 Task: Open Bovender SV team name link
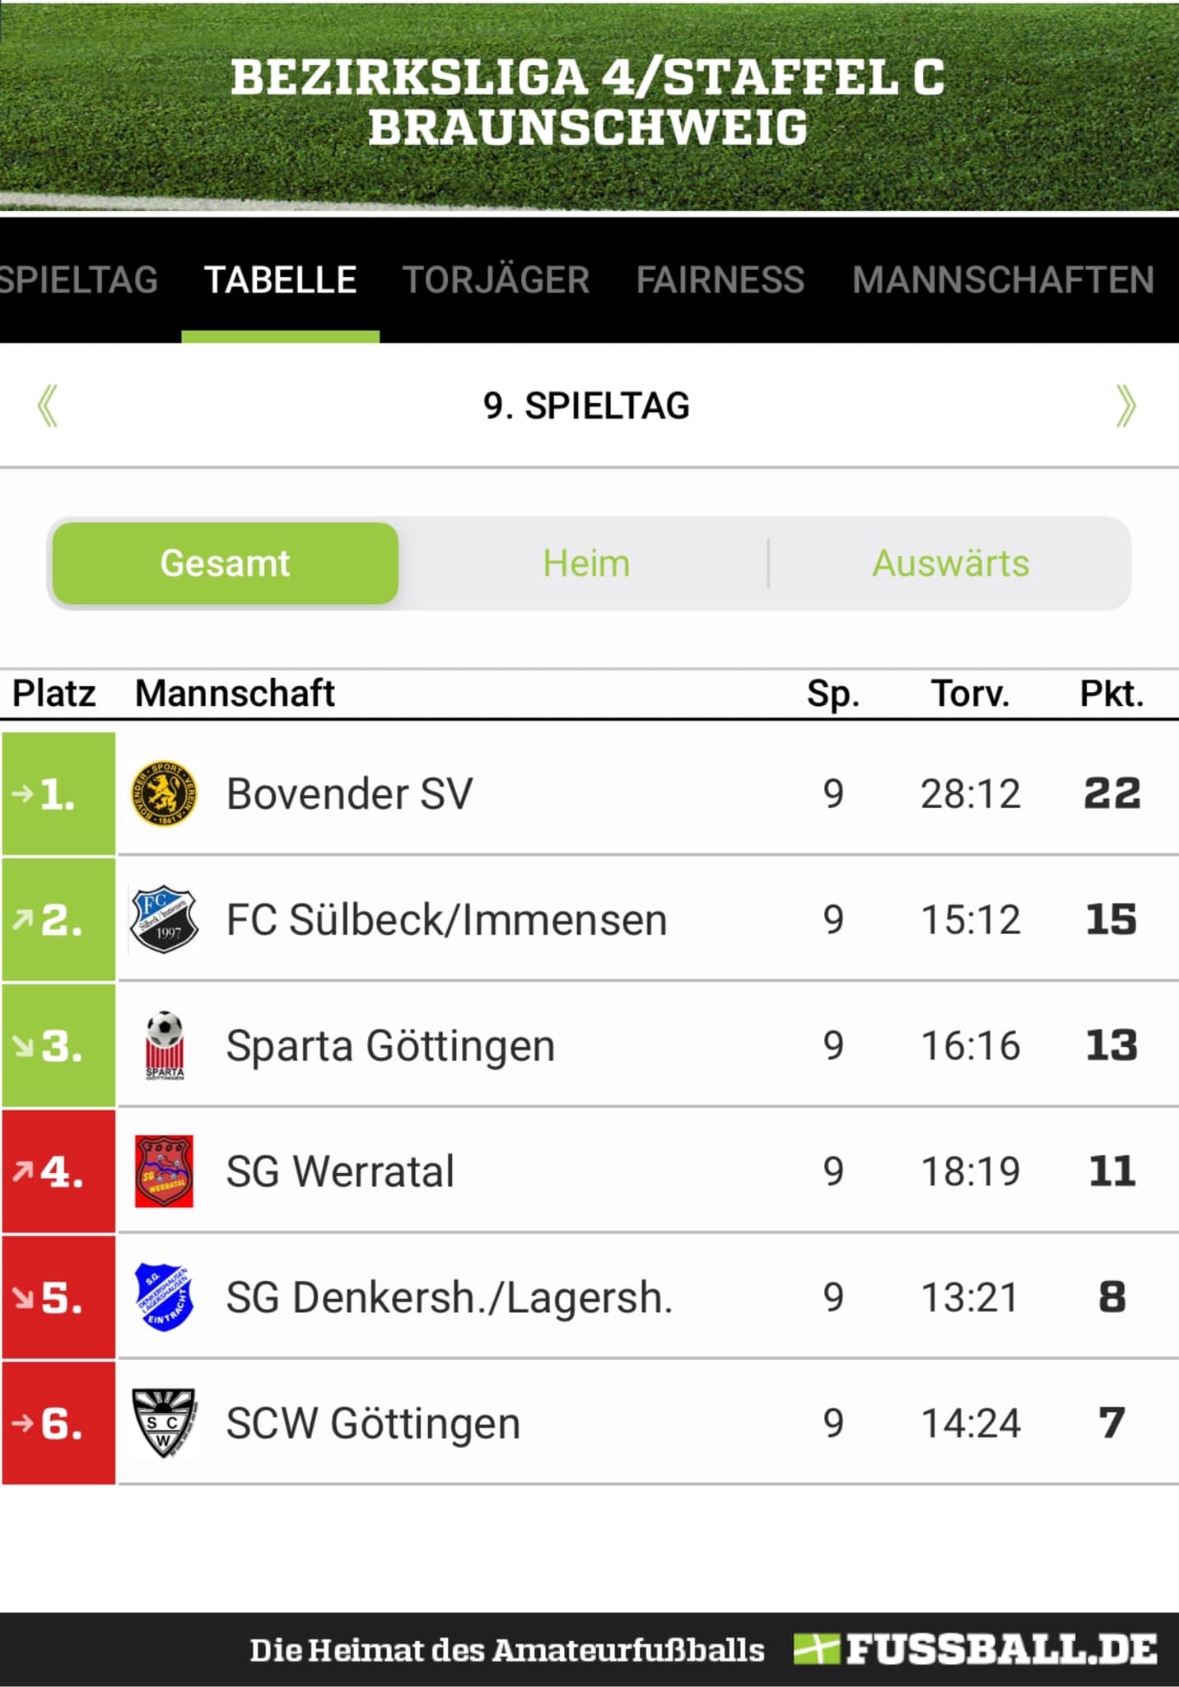tap(349, 794)
